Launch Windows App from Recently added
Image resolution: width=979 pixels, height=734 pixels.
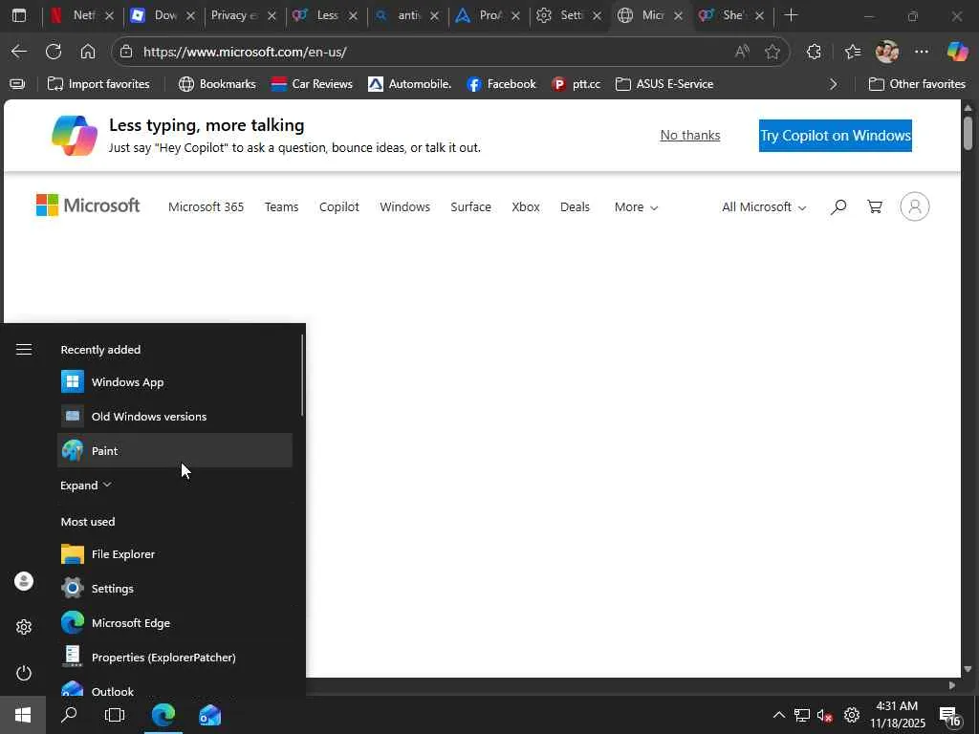coord(175,382)
